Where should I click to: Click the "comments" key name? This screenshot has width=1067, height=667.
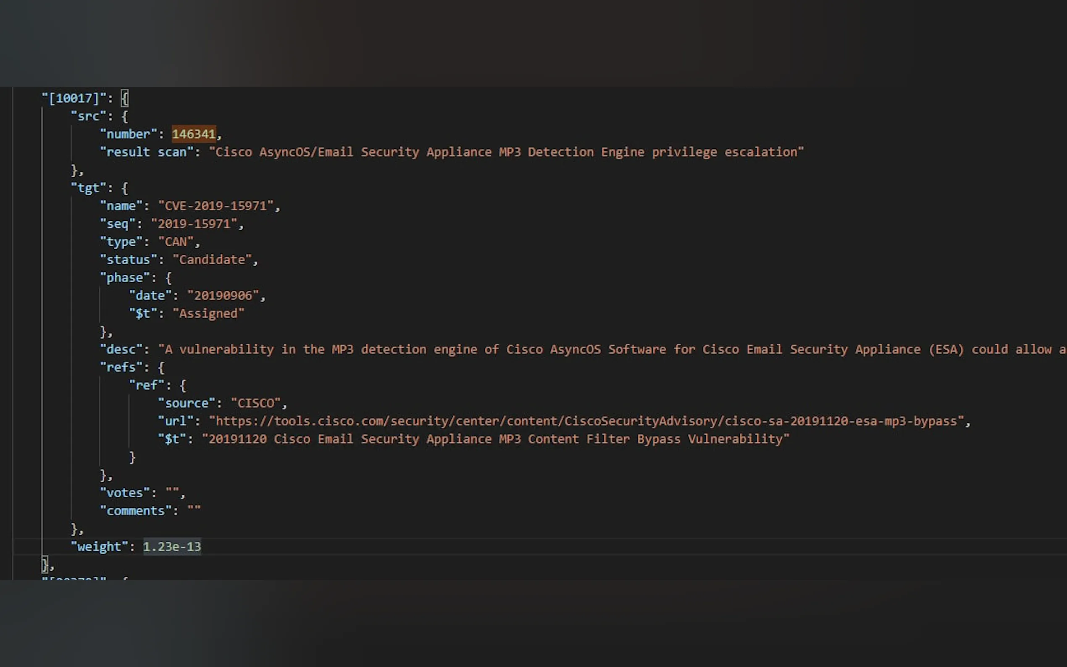click(135, 510)
